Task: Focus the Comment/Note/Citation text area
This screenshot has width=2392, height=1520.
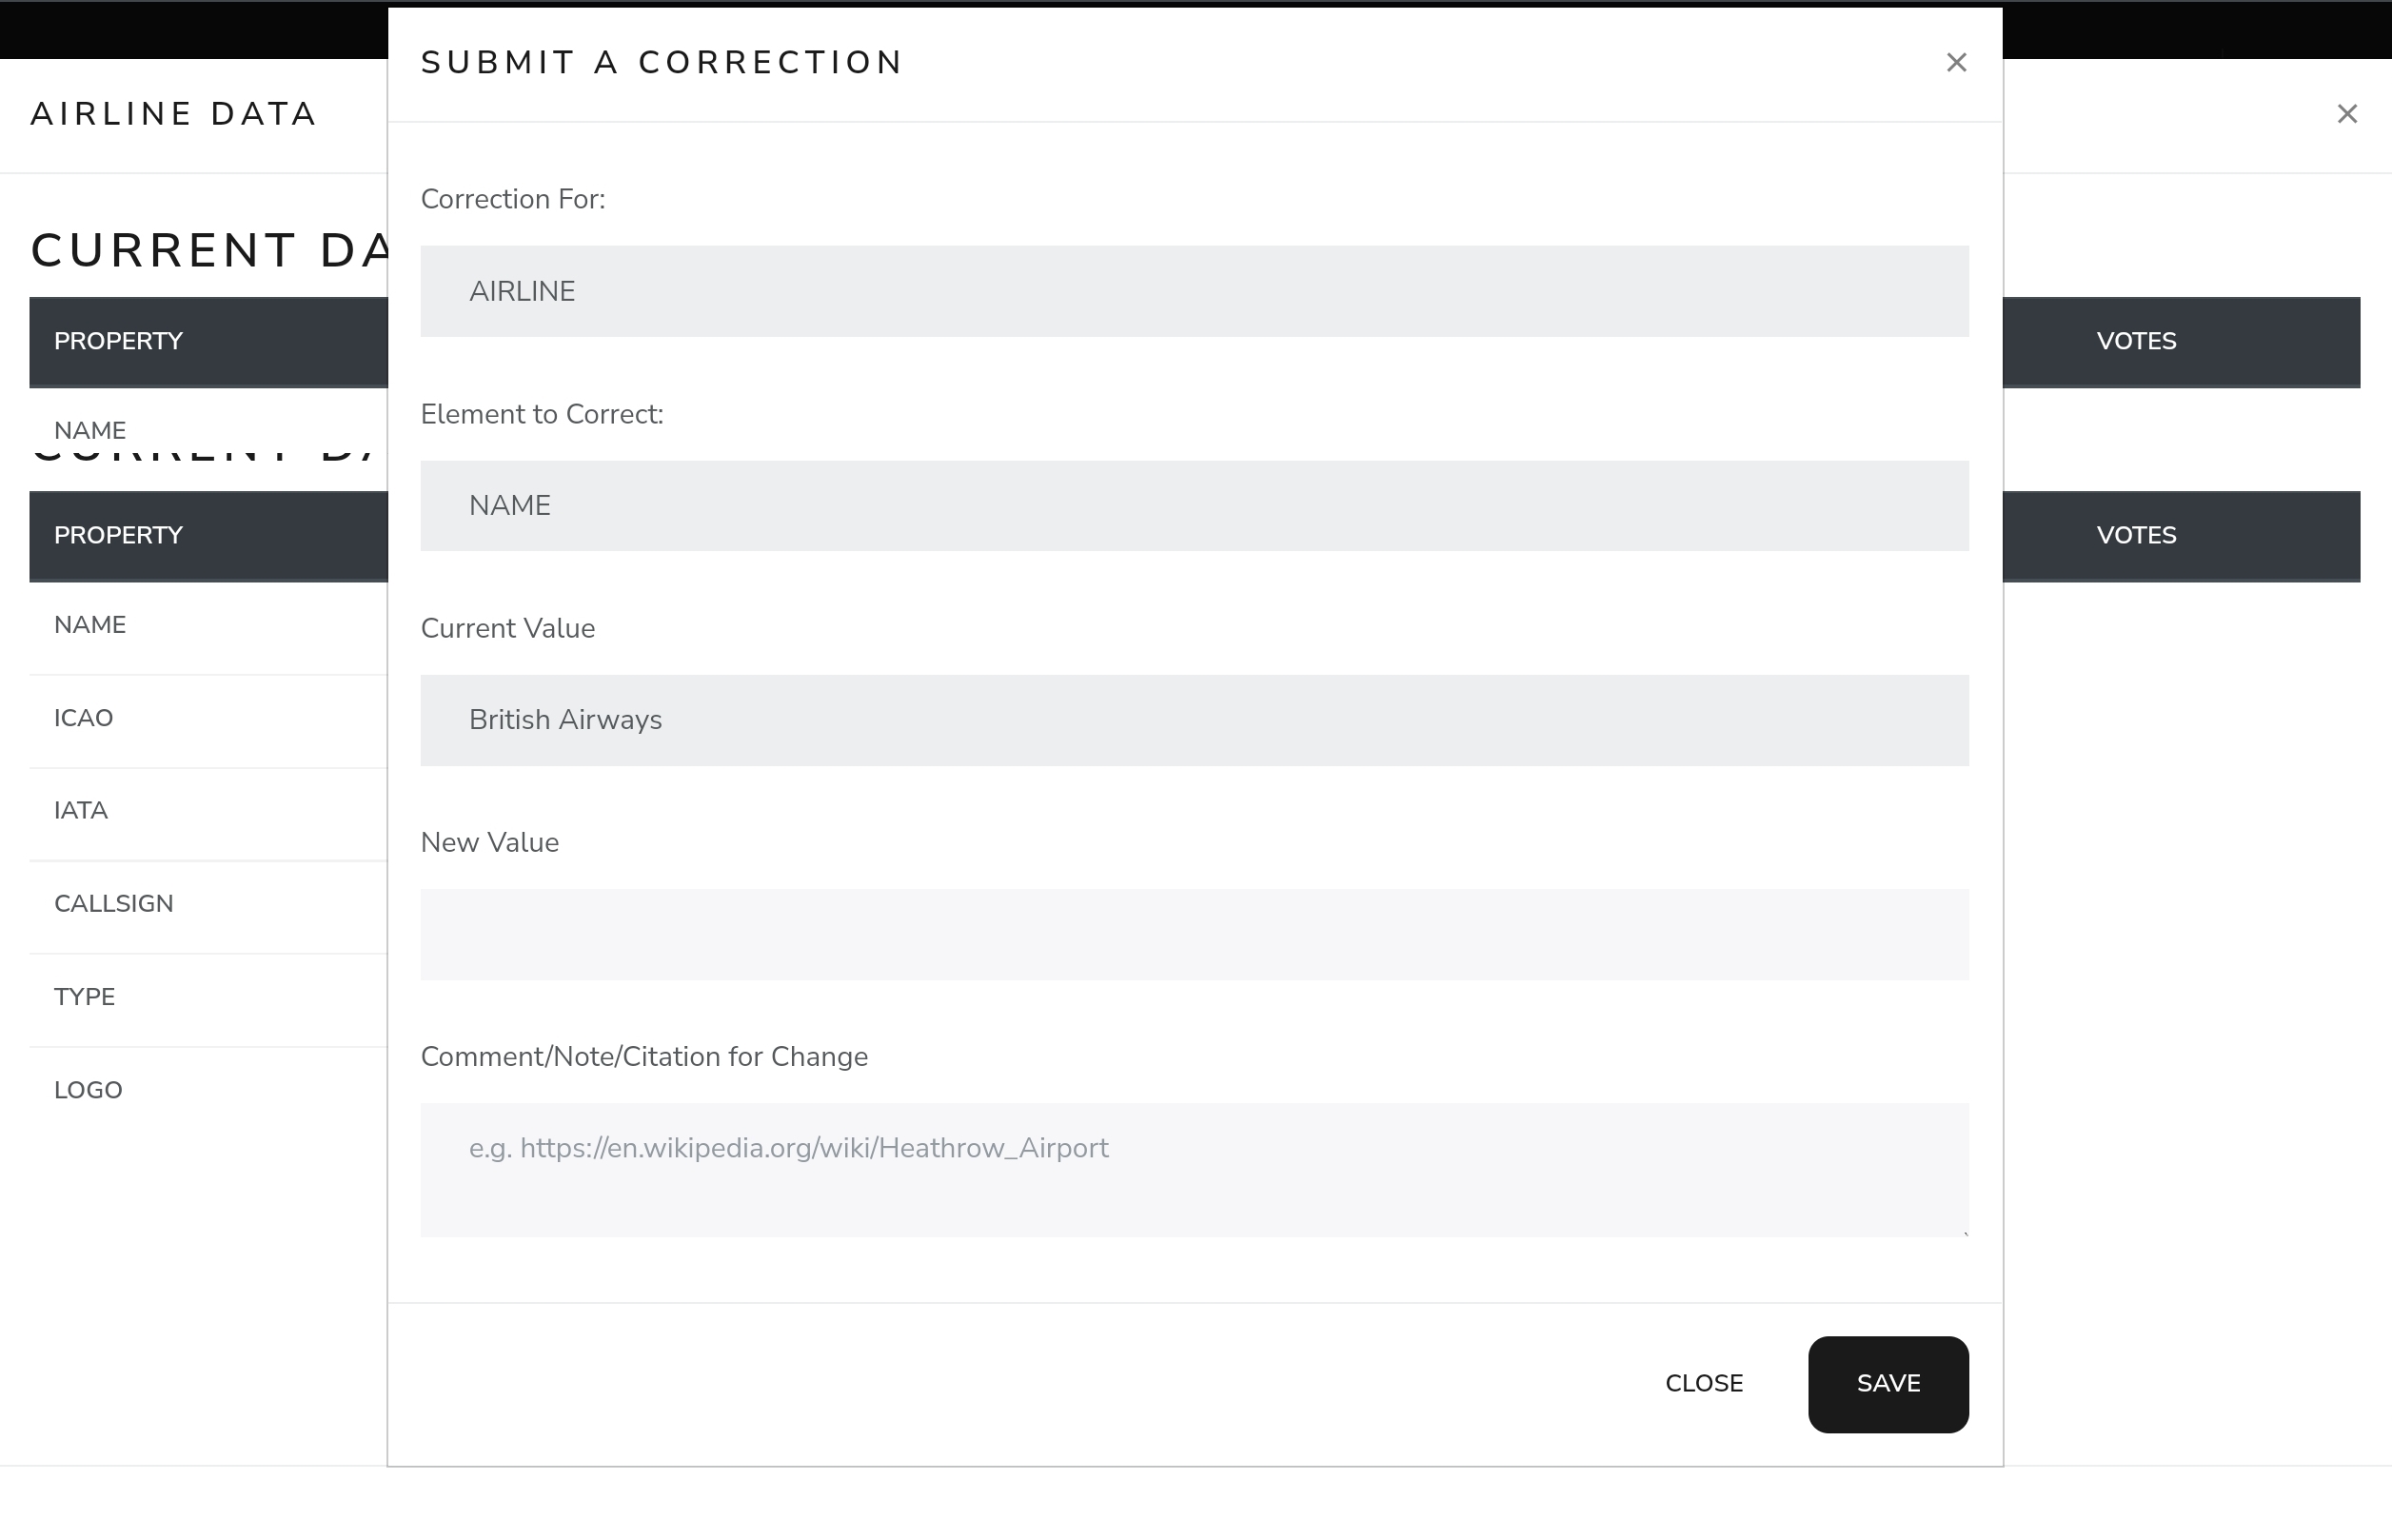Action: [1194, 1168]
